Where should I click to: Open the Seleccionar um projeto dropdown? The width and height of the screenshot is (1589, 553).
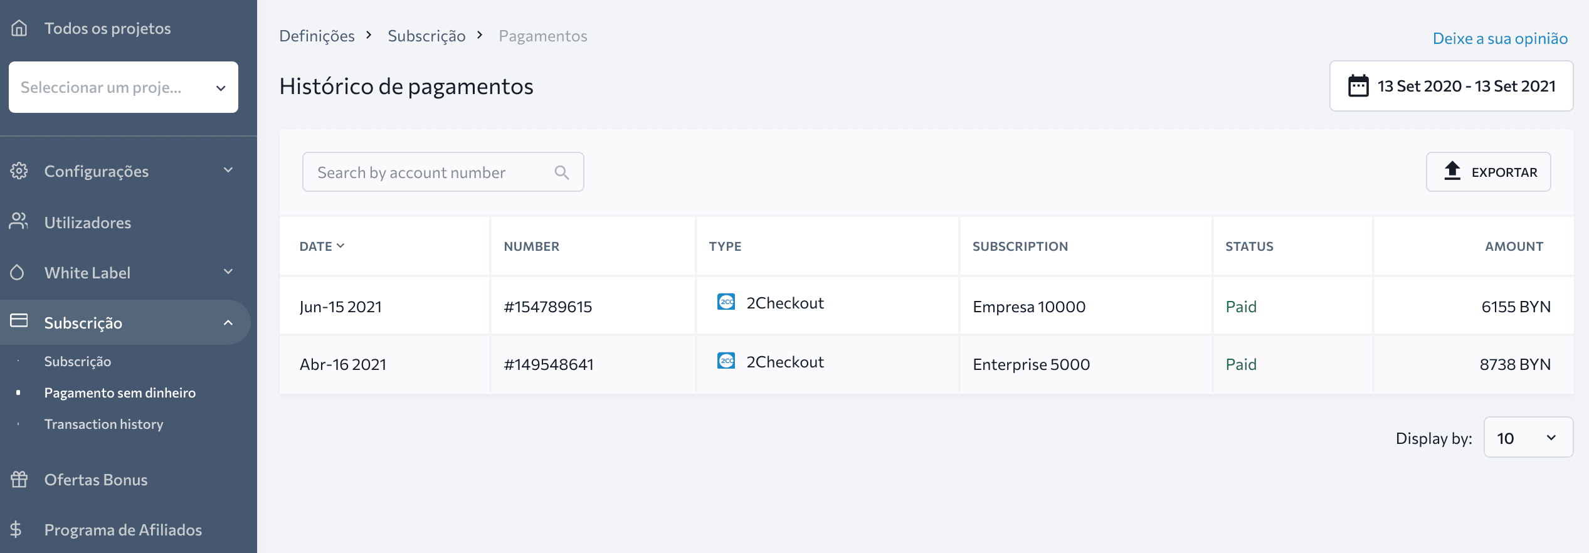tap(124, 87)
